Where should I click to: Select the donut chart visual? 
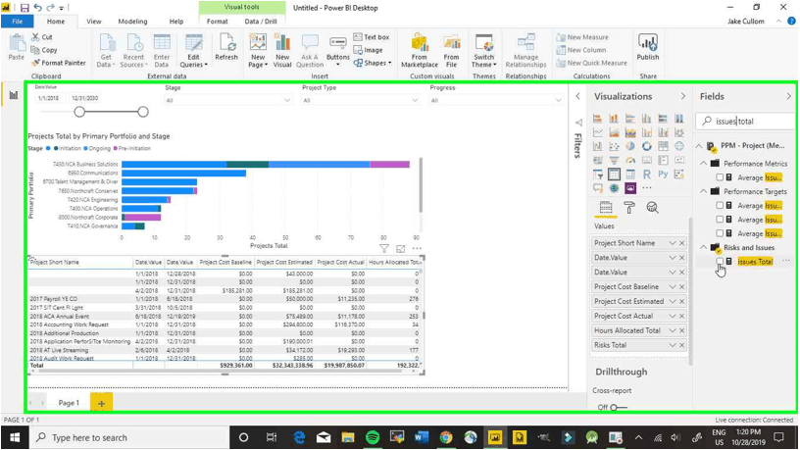[x=646, y=146]
